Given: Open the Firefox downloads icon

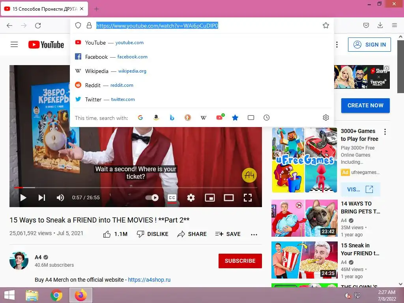Looking at the screenshot, I should click(x=380, y=25).
